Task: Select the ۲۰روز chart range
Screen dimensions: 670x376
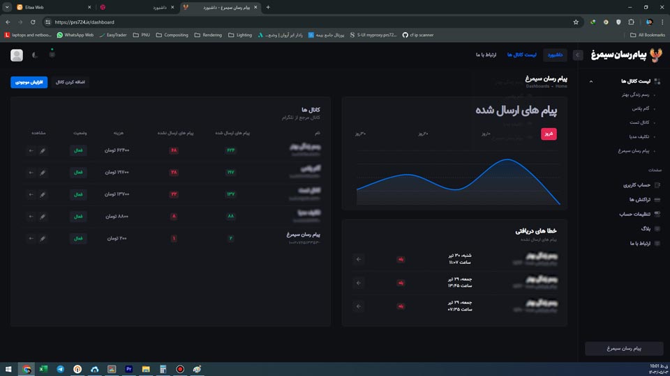Action: tap(423, 134)
